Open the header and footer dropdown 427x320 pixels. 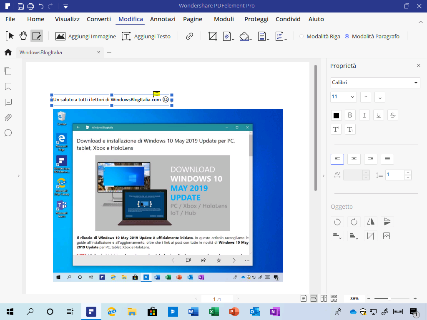tap(264, 36)
